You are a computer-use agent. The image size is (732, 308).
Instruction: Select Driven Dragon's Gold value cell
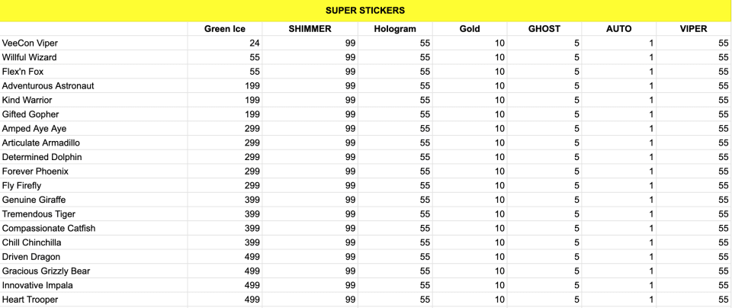[x=470, y=257]
